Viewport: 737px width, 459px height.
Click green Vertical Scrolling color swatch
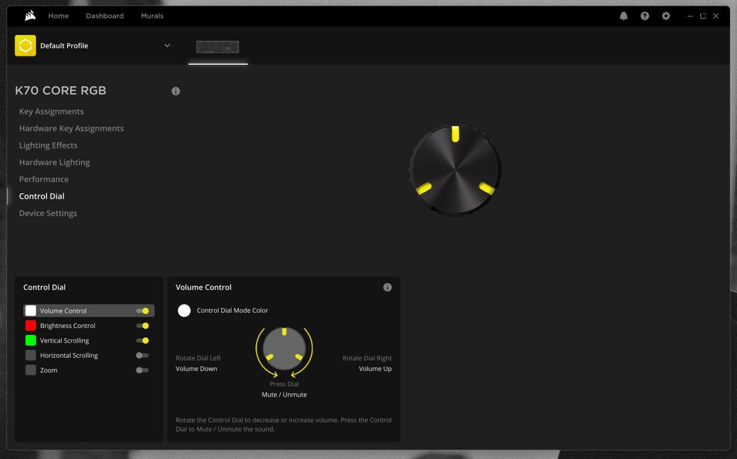click(31, 340)
